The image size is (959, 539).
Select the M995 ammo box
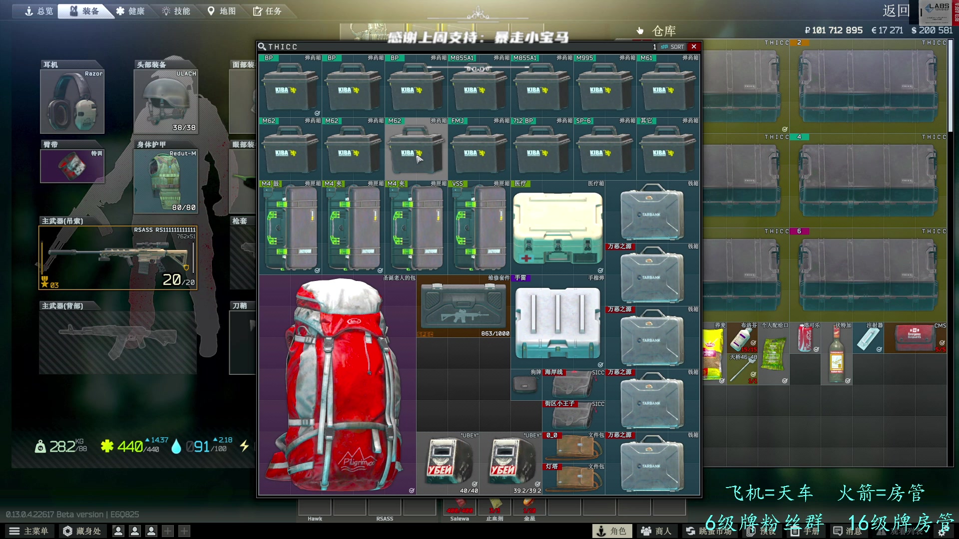(x=605, y=86)
